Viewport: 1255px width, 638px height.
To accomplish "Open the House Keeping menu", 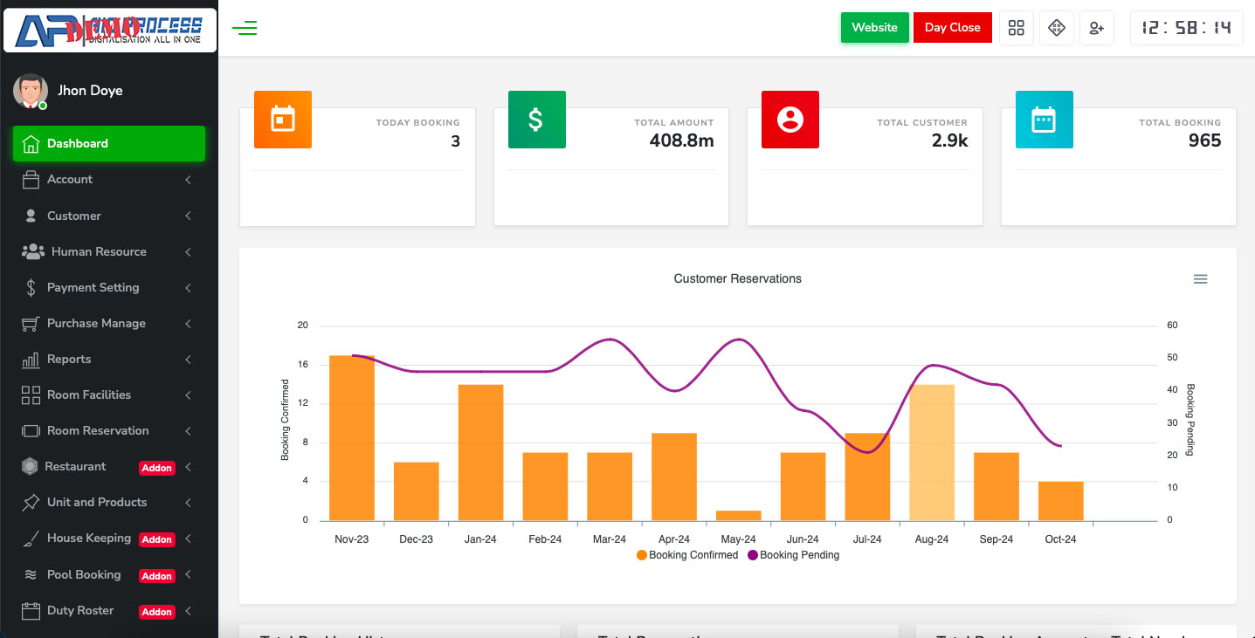I will coord(109,539).
